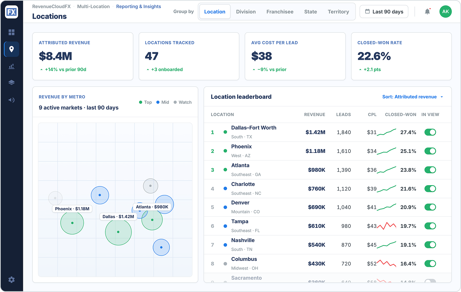
Task: Click the Atlanta · $980K map label
Action: coord(152,207)
